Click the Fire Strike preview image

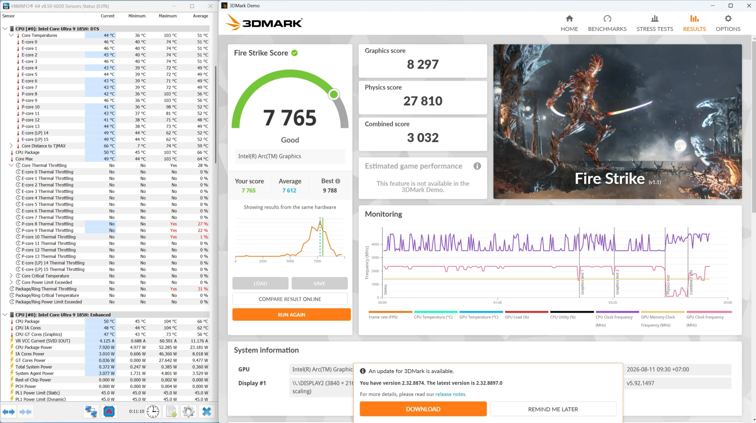617,121
